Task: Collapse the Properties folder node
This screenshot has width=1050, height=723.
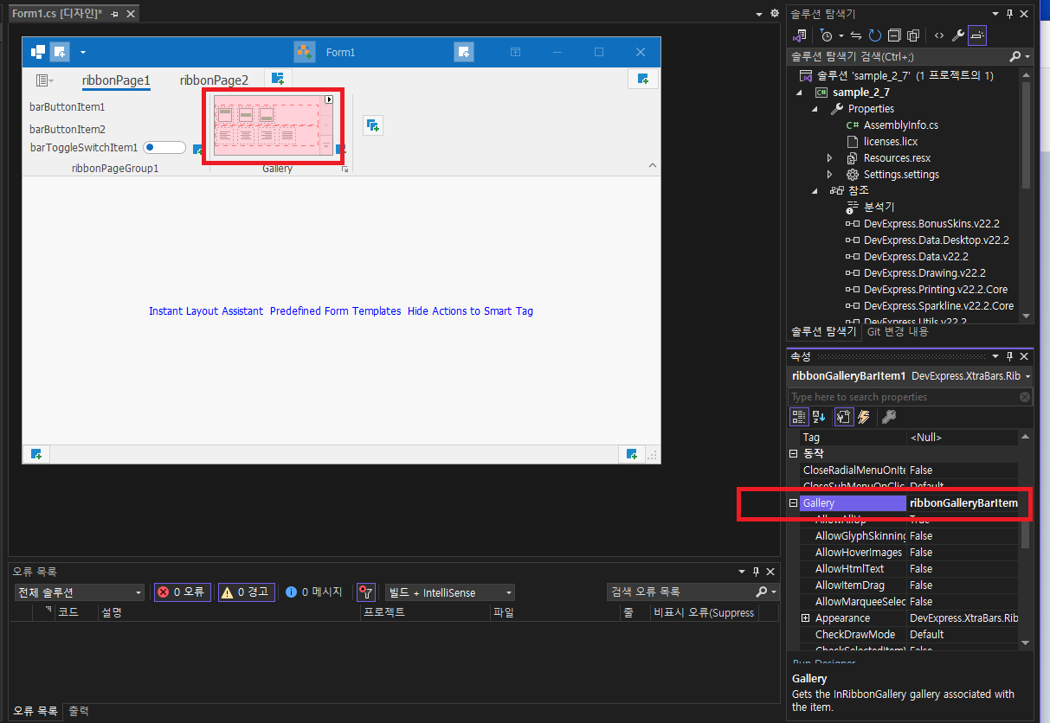Action: pos(815,109)
